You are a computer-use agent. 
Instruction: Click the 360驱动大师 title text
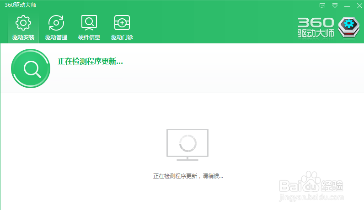(21, 5)
